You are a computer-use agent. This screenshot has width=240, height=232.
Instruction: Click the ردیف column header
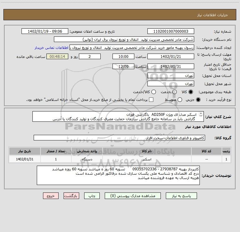pyautogui.click(x=226, y=151)
